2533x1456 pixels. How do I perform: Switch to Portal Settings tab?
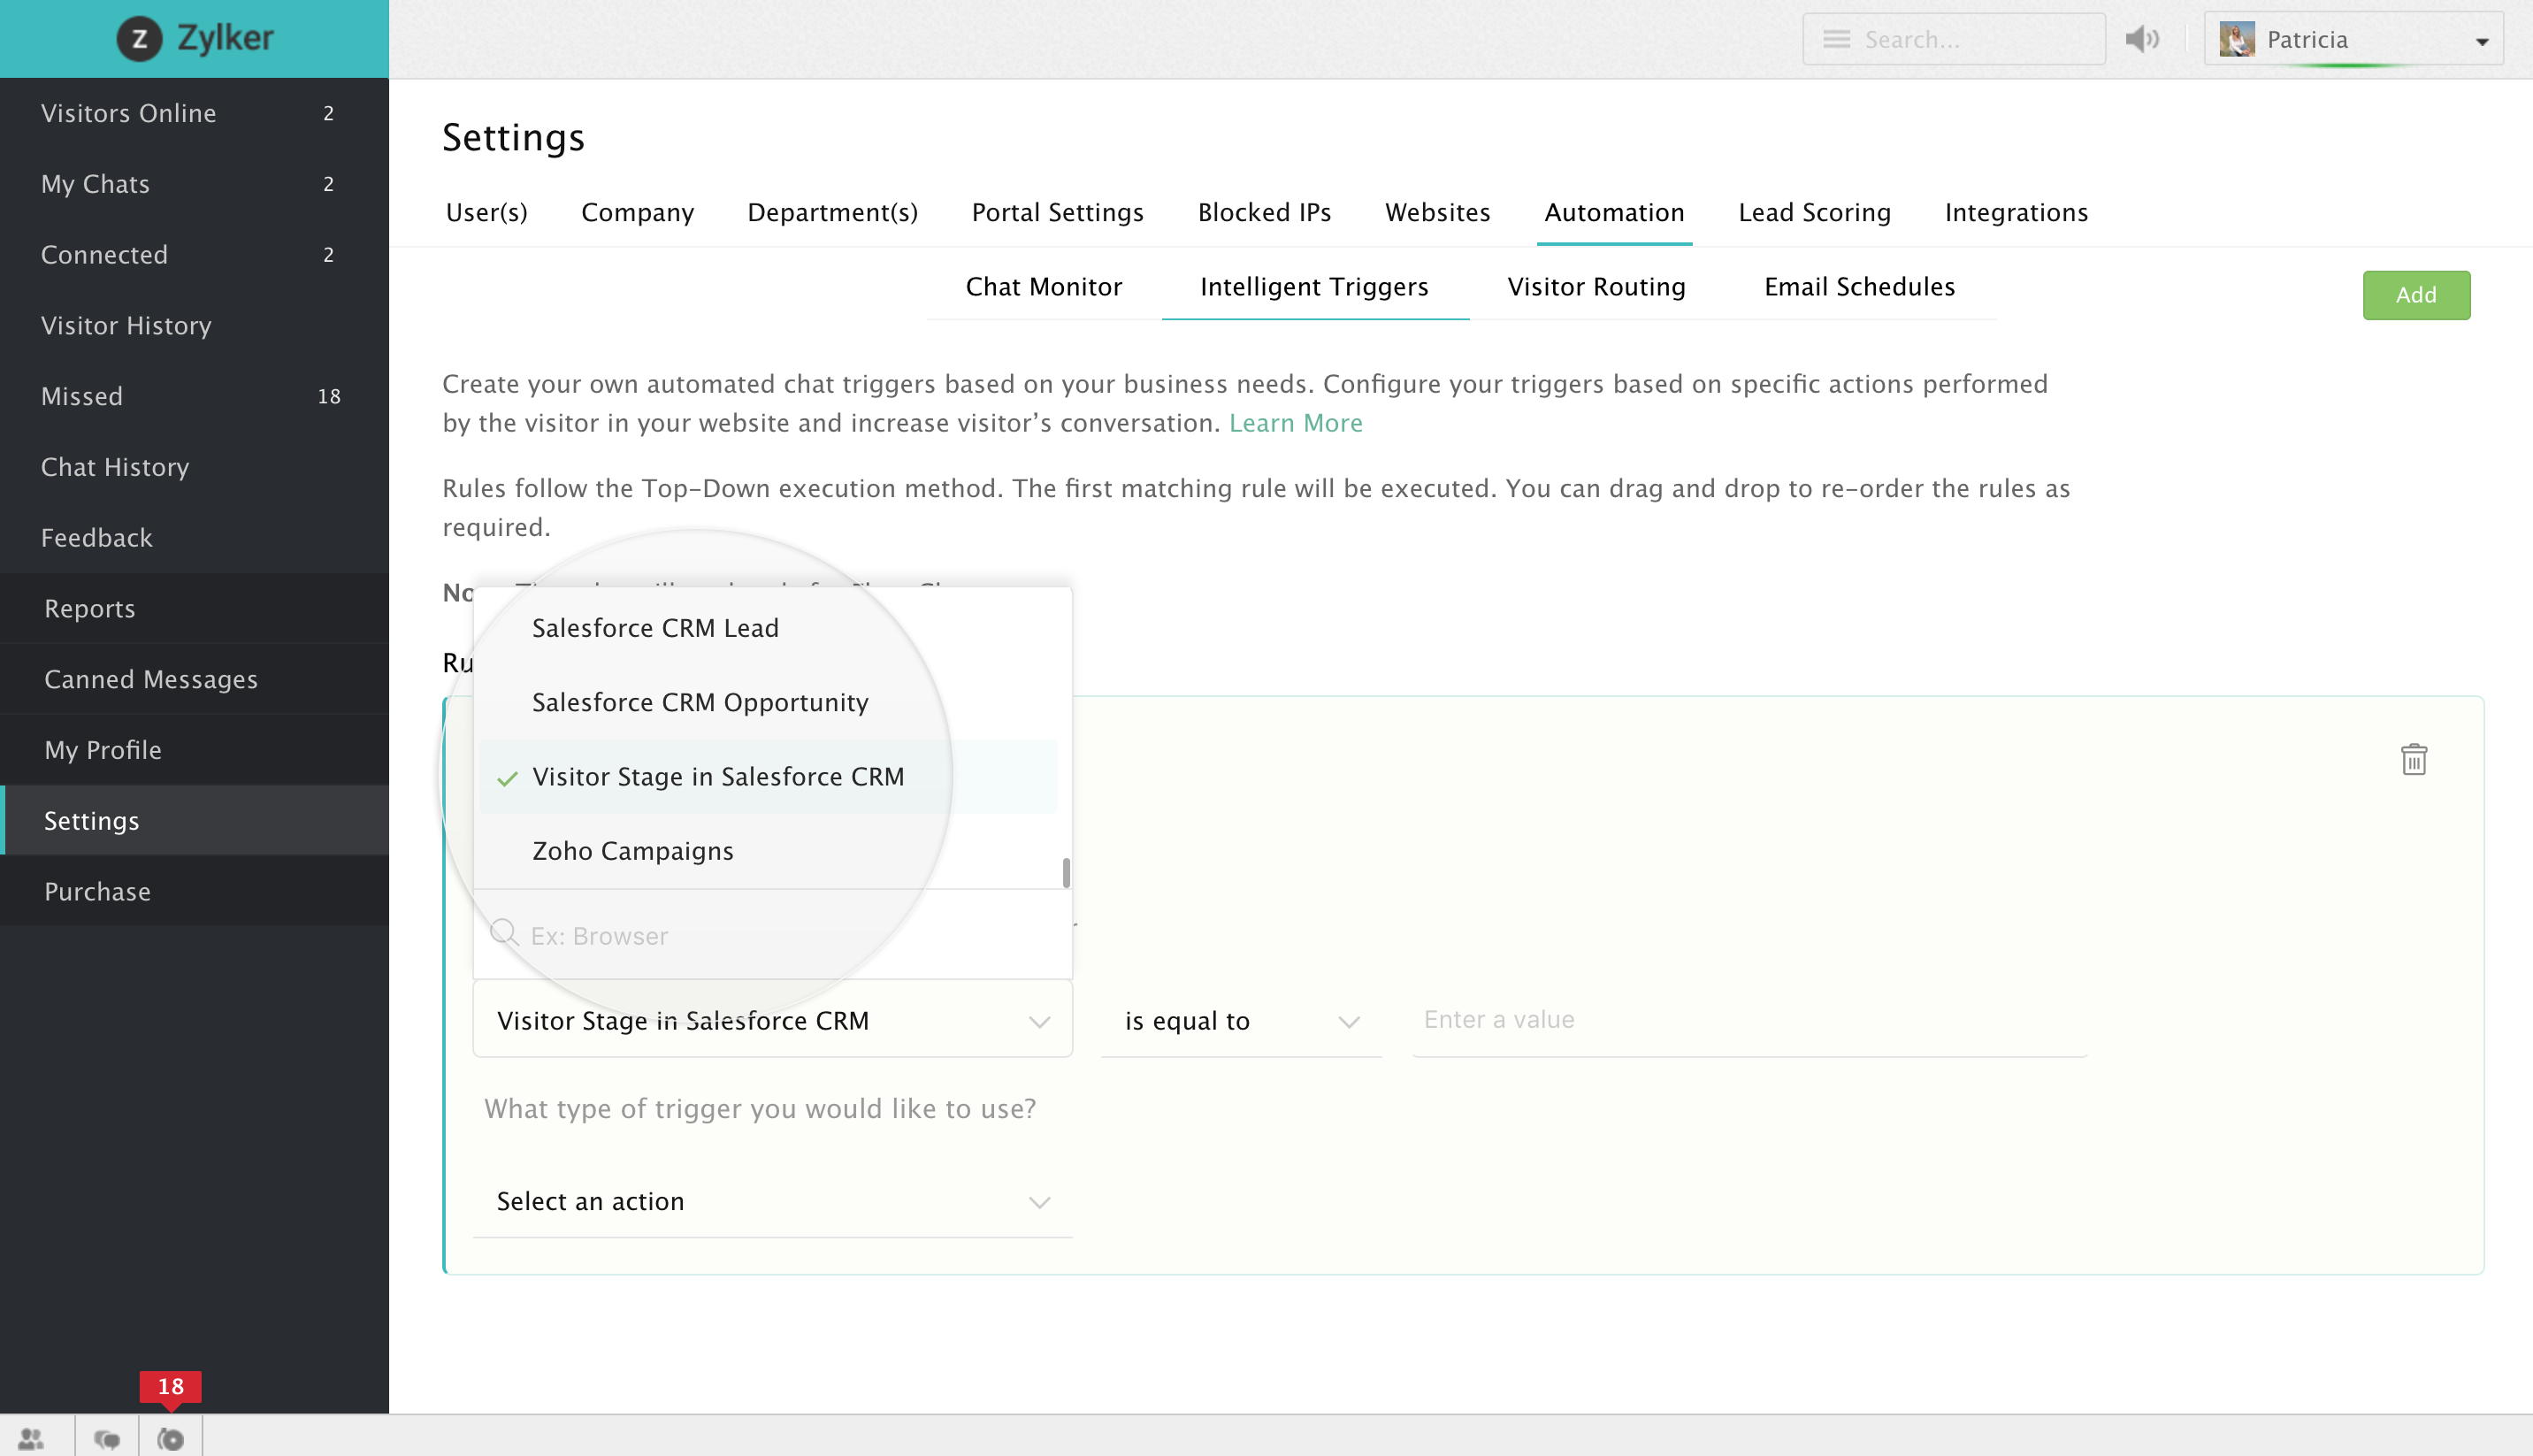pos(1058,212)
